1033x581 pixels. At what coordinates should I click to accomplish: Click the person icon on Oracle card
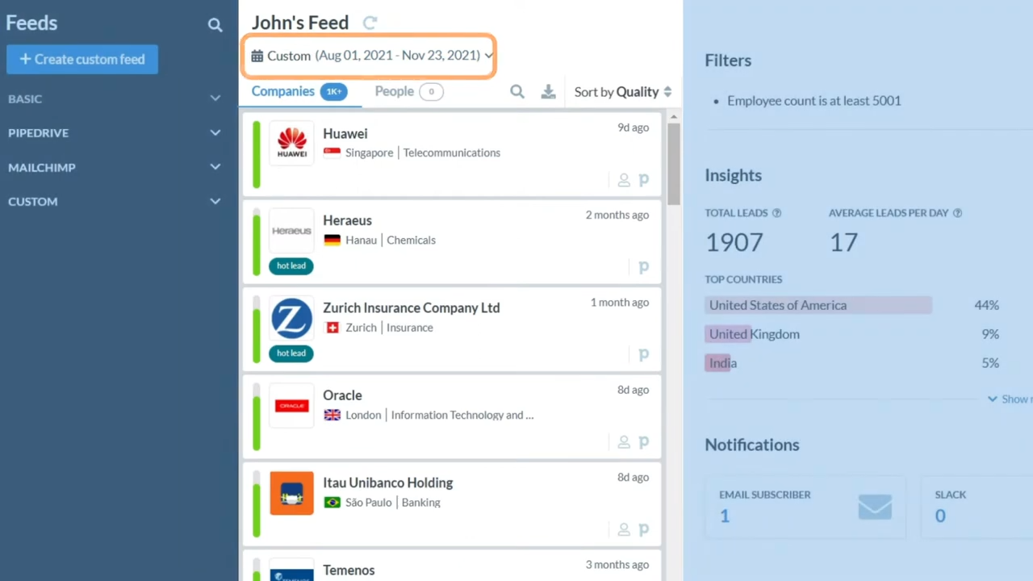(x=624, y=442)
